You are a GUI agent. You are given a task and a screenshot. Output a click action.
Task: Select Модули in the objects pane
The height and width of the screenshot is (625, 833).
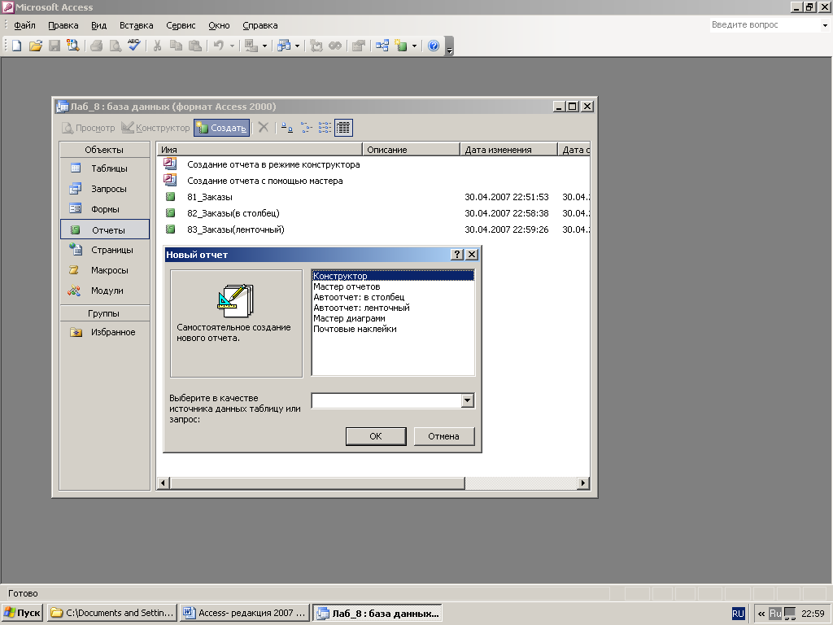tap(105, 291)
